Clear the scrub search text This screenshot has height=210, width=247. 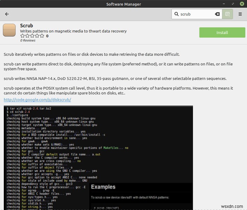tap(217, 14)
